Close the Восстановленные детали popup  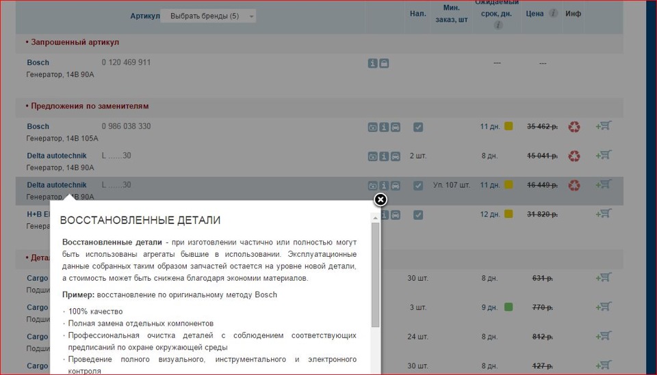click(381, 200)
